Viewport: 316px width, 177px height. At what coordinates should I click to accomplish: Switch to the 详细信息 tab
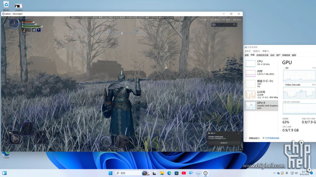coord(286,55)
